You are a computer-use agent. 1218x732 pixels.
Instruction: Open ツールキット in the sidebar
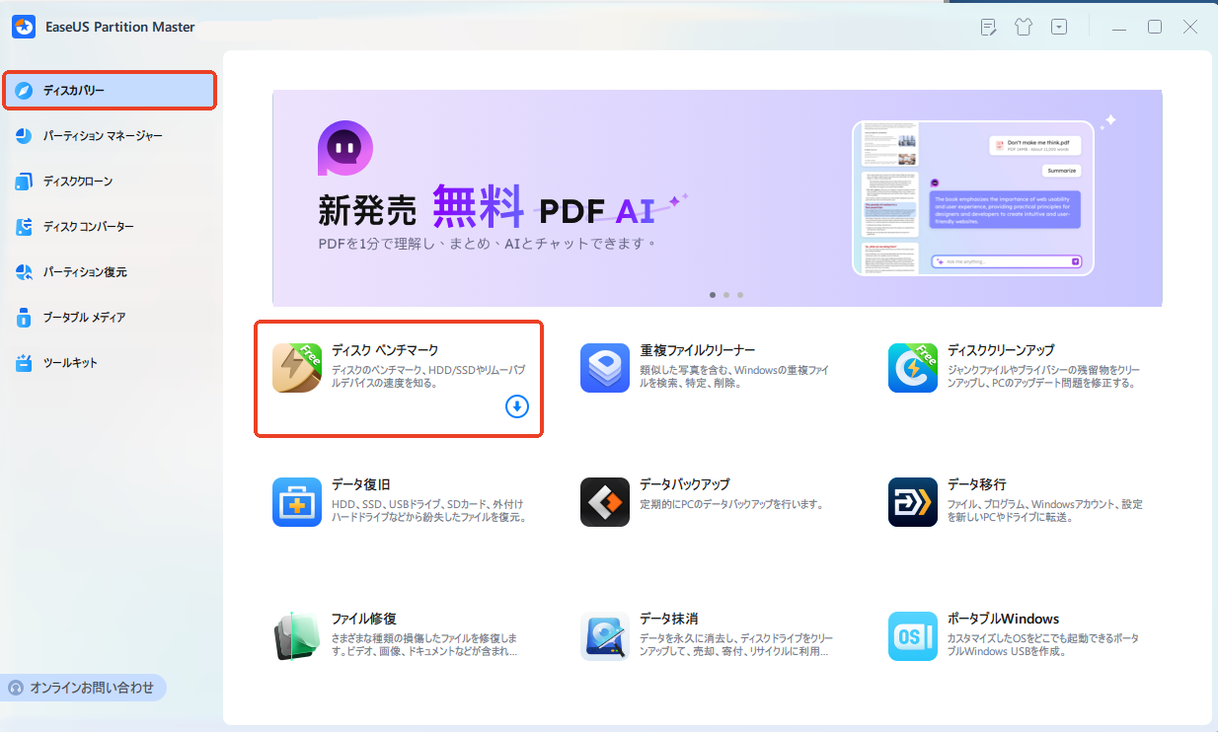69,363
